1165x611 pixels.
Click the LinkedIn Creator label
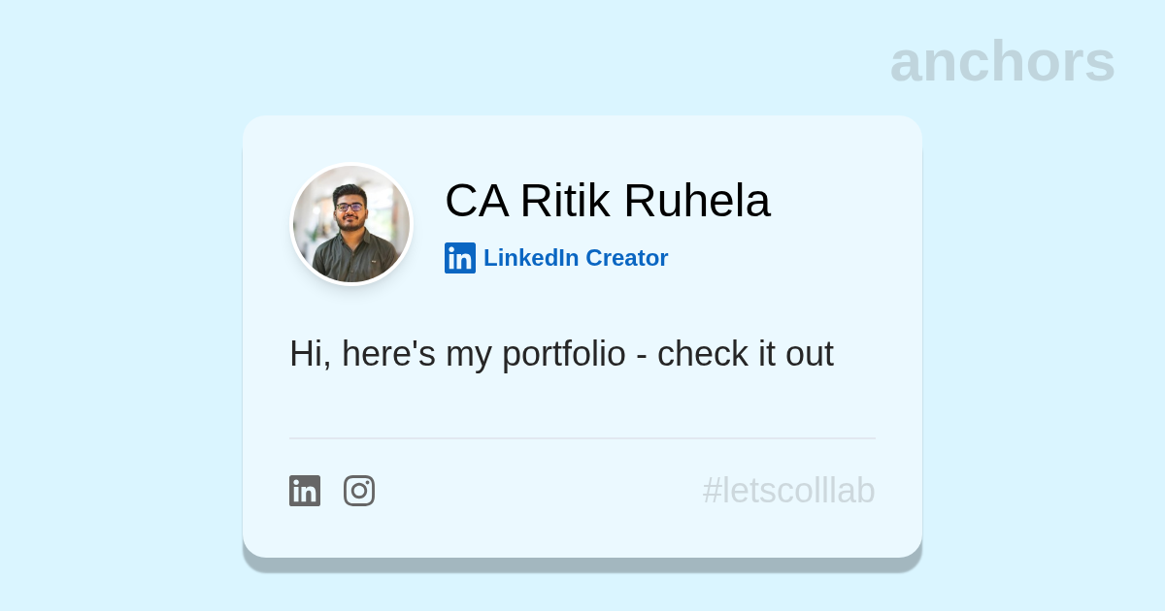[576, 258]
